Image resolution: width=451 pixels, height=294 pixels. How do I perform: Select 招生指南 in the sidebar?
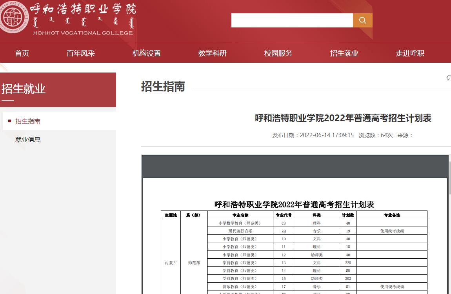point(27,121)
